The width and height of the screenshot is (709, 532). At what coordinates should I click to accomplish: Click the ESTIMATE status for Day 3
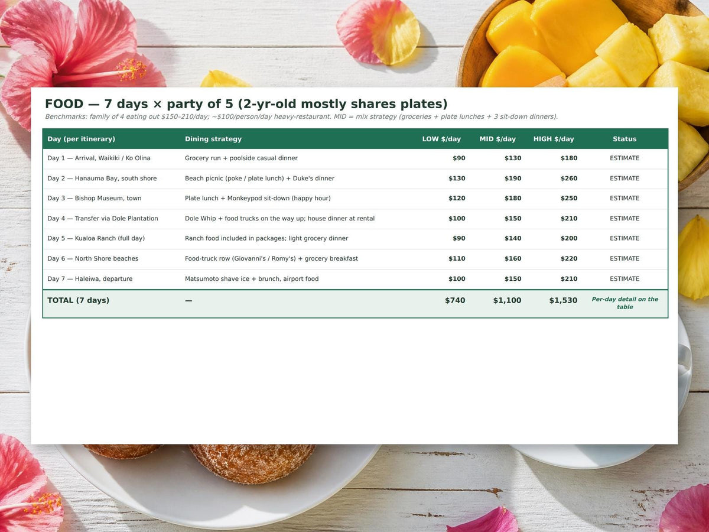[625, 199]
